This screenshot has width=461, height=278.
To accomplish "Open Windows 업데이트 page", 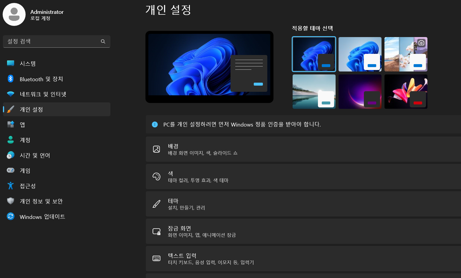I will tap(57, 217).
